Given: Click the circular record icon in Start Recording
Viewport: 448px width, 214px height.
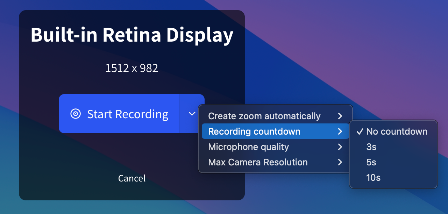Looking at the screenshot, I should click(76, 114).
